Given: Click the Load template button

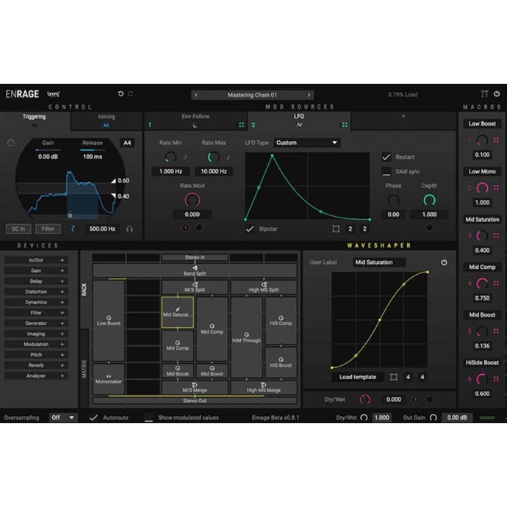Looking at the screenshot, I should click(358, 377).
